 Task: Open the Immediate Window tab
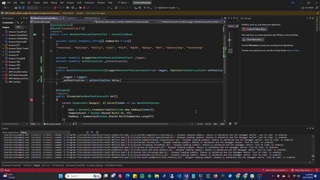[113, 165]
